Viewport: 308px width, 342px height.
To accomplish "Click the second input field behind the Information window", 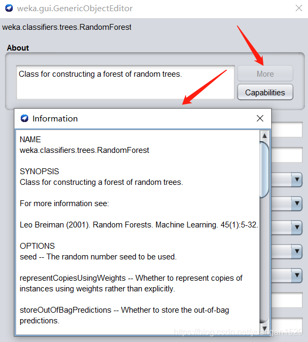I will (287, 155).
